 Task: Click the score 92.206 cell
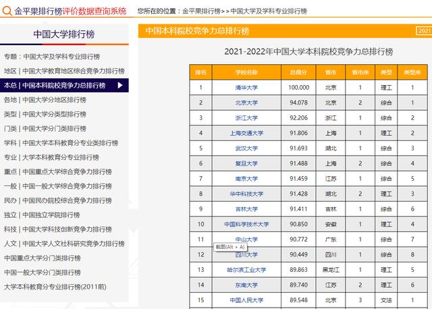[x=298, y=118]
